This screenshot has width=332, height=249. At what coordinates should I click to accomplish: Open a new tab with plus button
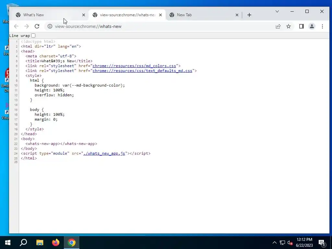point(249,15)
